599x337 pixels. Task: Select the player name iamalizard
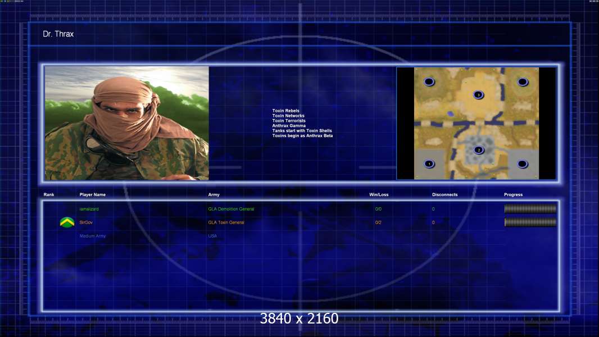coord(89,209)
